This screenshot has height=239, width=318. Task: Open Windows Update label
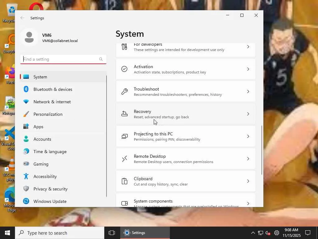pyautogui.click(x=50, y=201)
